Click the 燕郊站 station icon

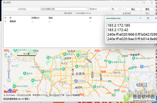pyautogui.click(x=142, y=66)
